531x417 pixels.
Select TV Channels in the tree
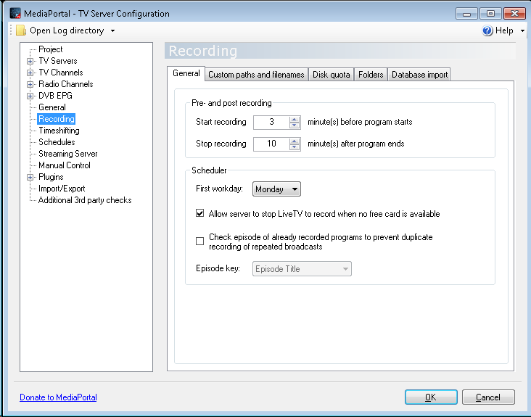point(61,73)
